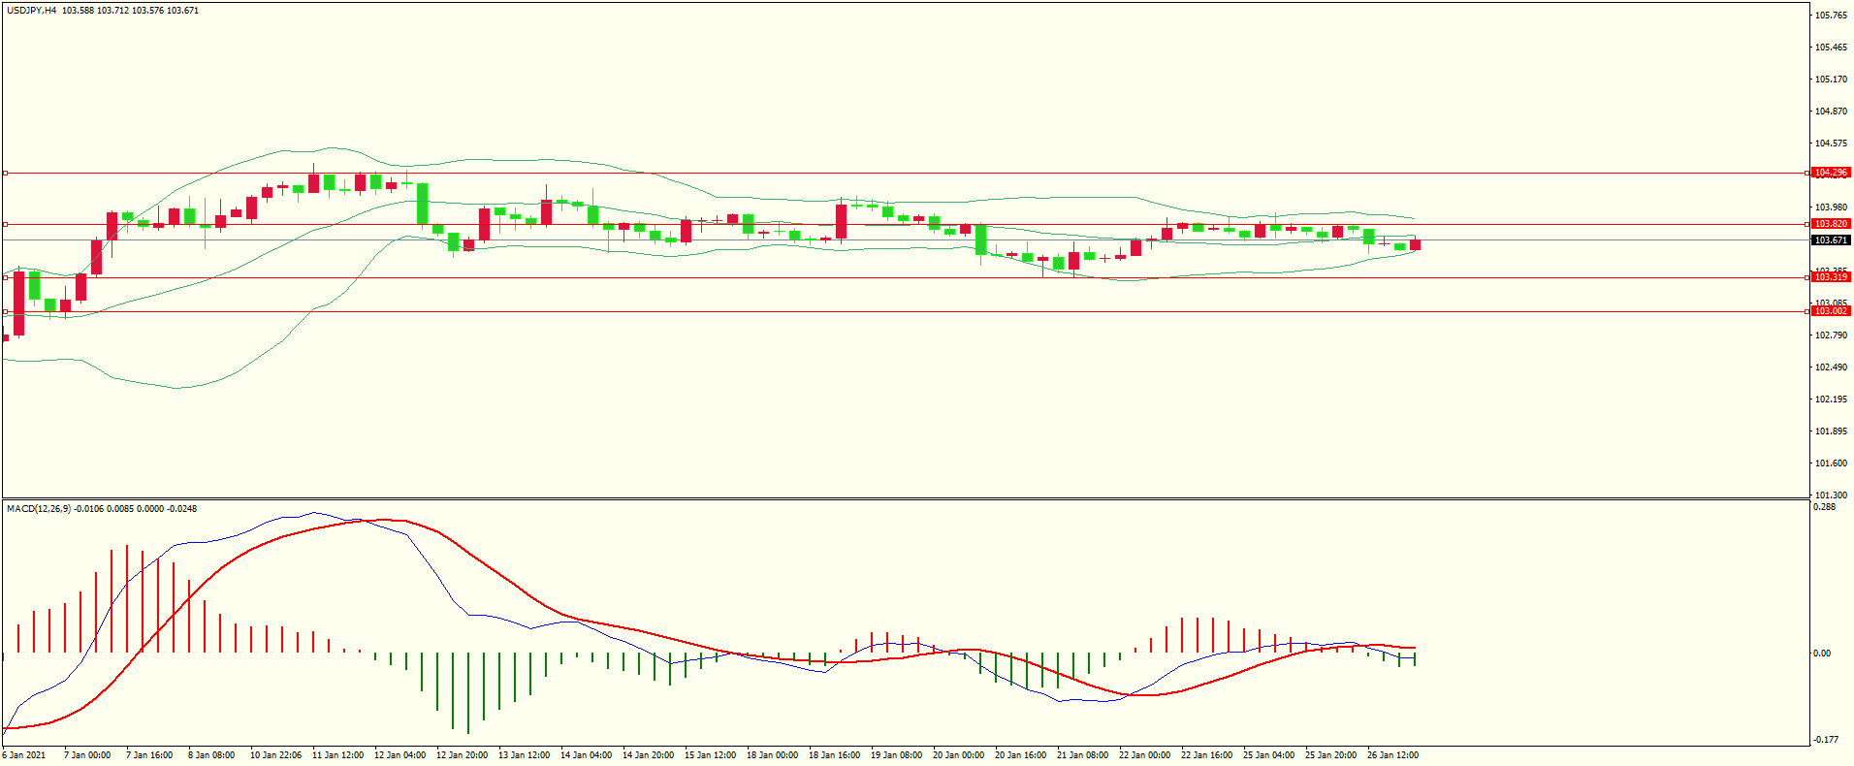Screen dimensions: 1854x766
Task: Click the 18 Jan 16:00 time label
Action: (x=834, y=755)
